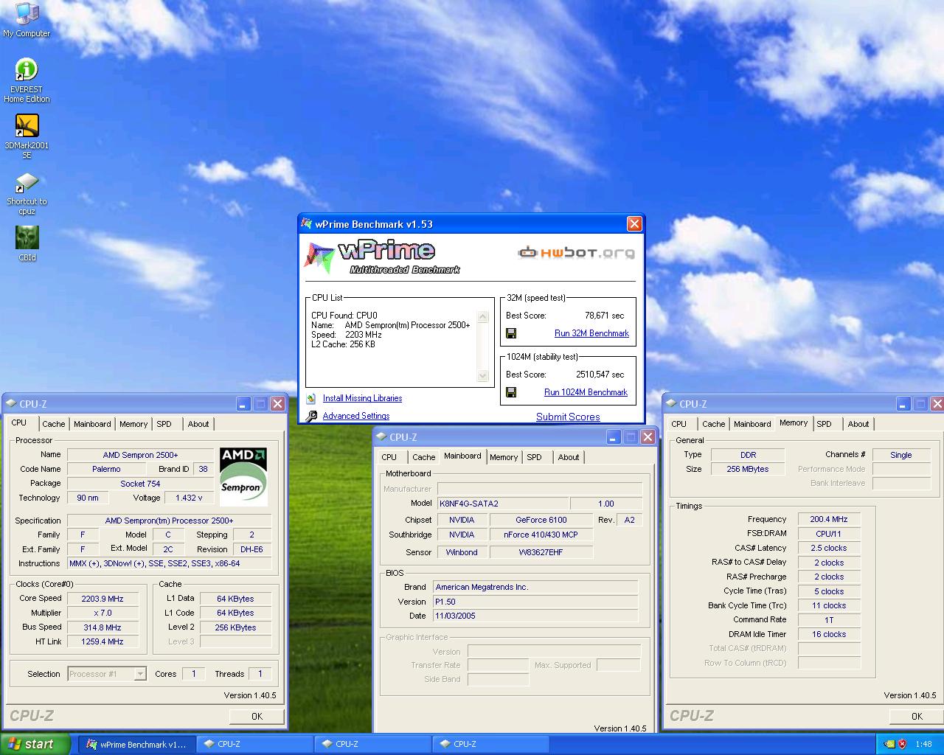
Task: Click the CPU List scroll up arrow
Action: pyautogui.click(x=483, y=317)
